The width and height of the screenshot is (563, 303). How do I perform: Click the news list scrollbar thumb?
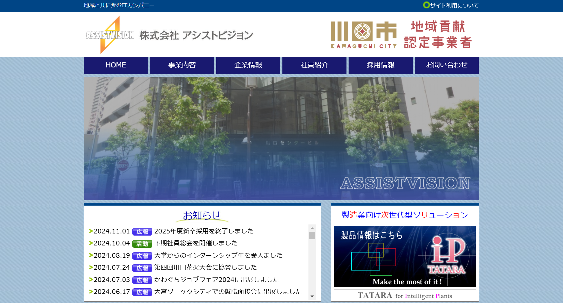312,236
